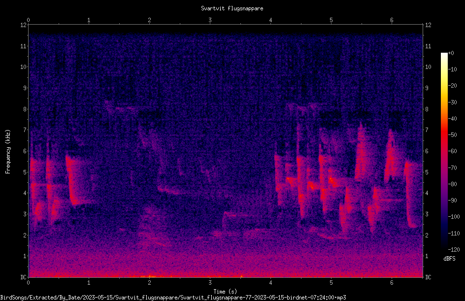465x301 pixels.
Task: Click the Time (s) axis label
Action: point(225,292)
